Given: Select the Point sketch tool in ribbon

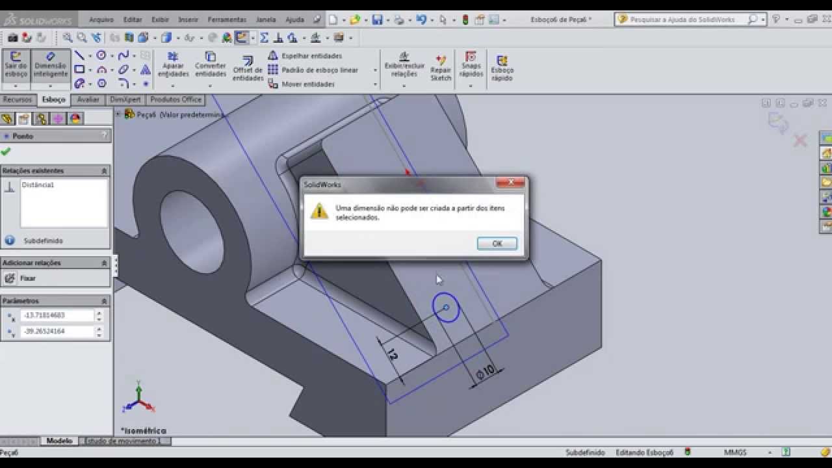Looking at the screenshot, I should [x=146, y=84].
